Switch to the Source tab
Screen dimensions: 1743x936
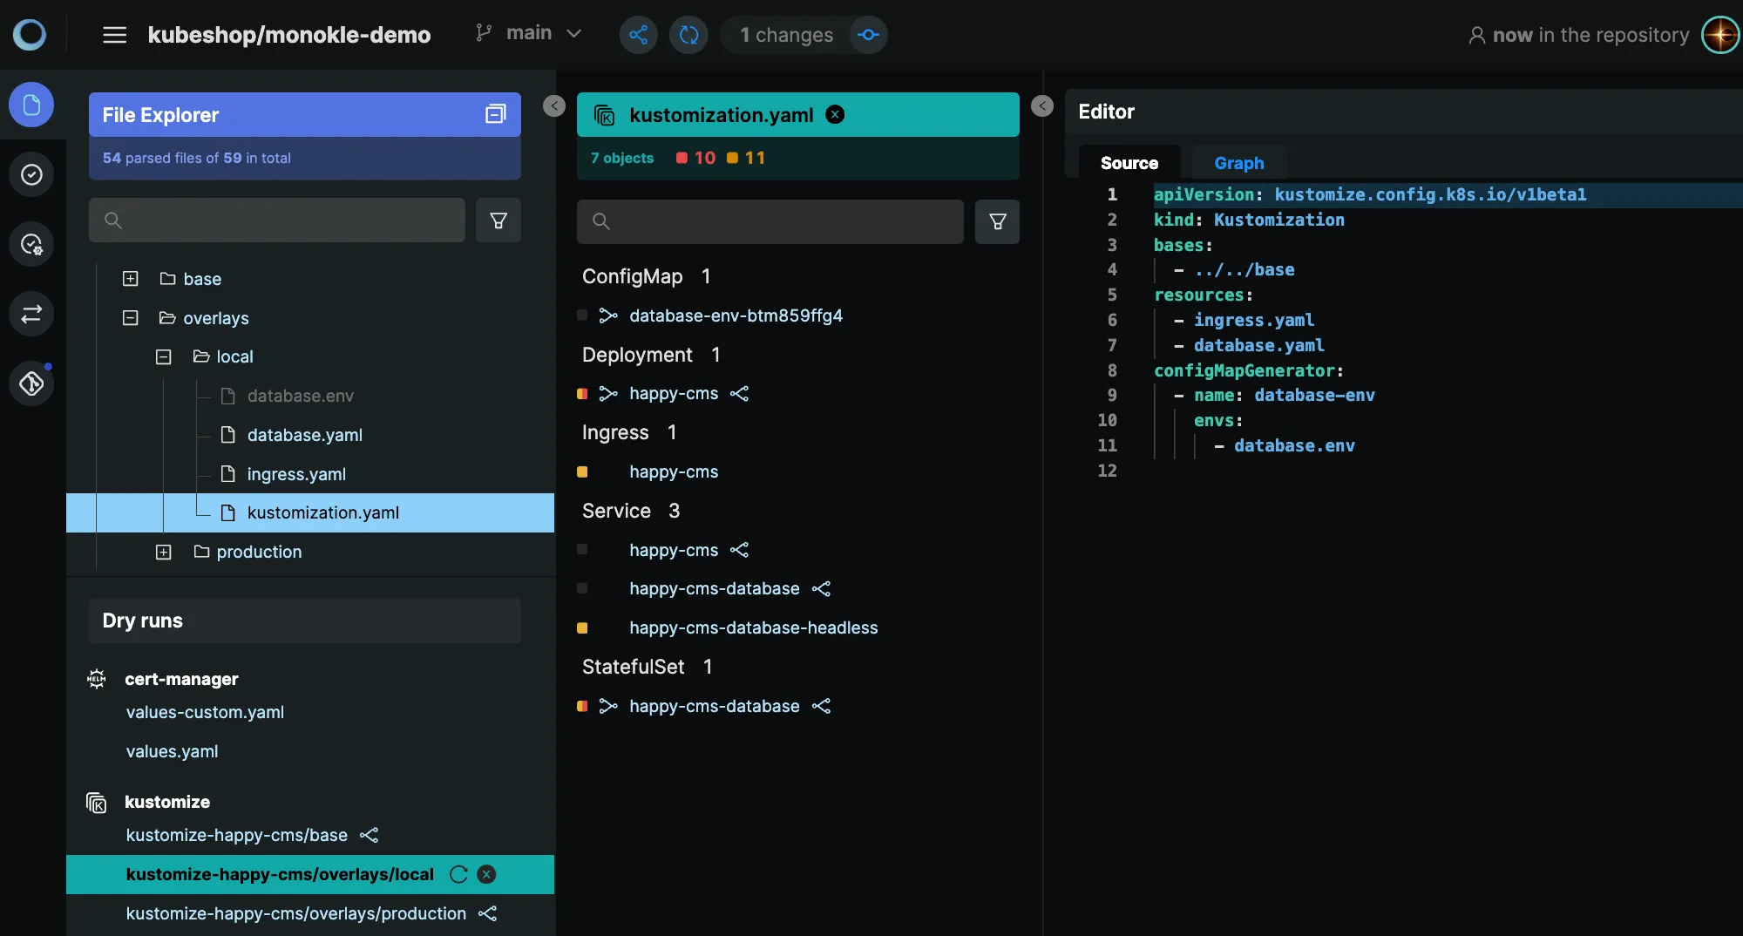[x=1129, y=163]
